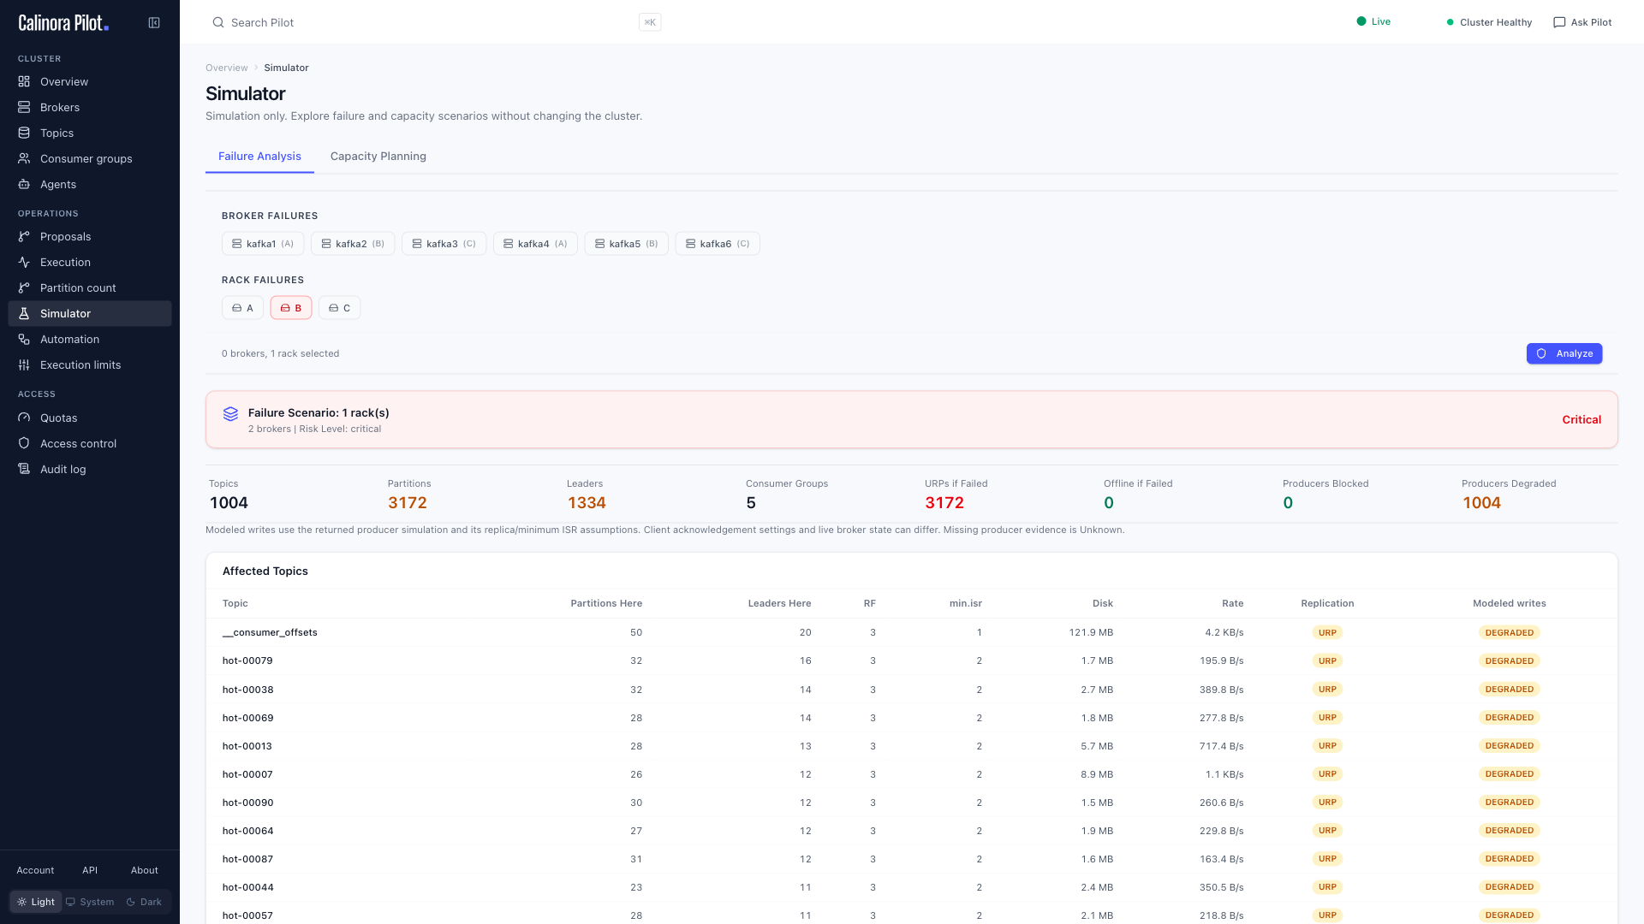Viewport: 1644px width, 924px height.
Task: Open Execution limits page
Action: (x=90, y=364)
